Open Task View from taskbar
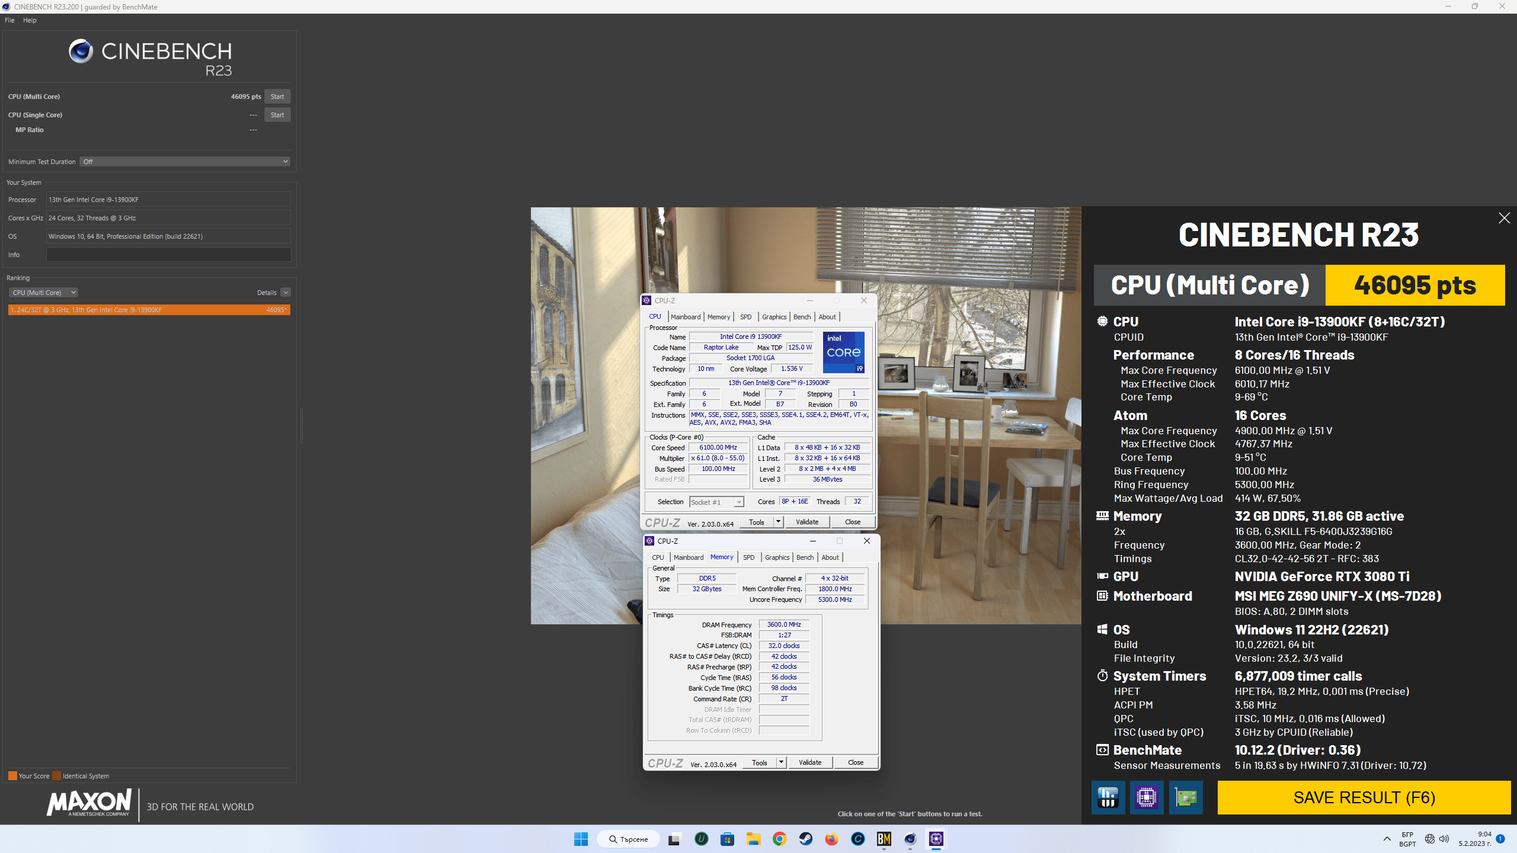 click(674, 839)
